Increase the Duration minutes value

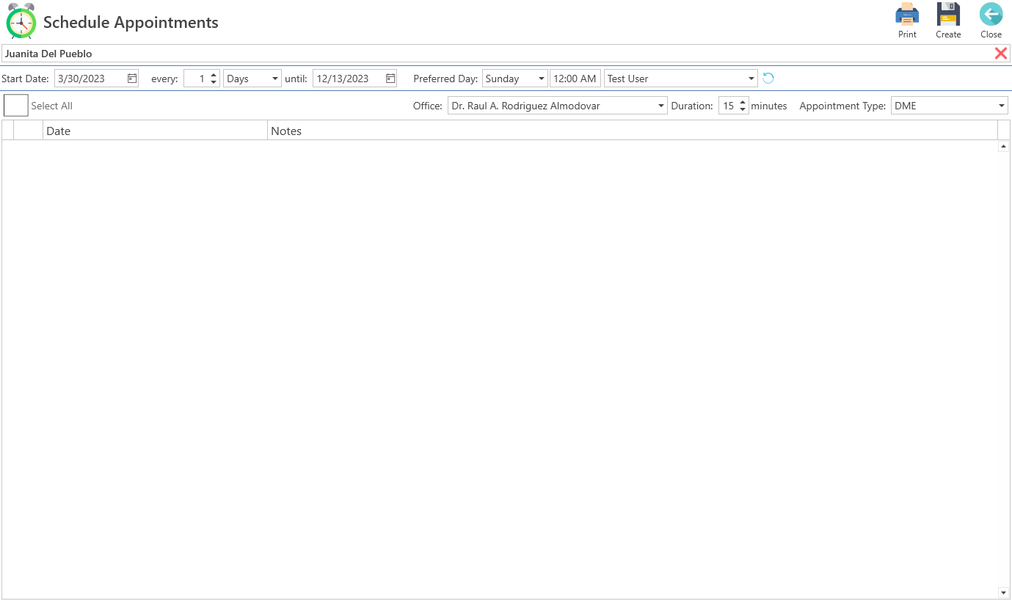[x=743, y=102]
